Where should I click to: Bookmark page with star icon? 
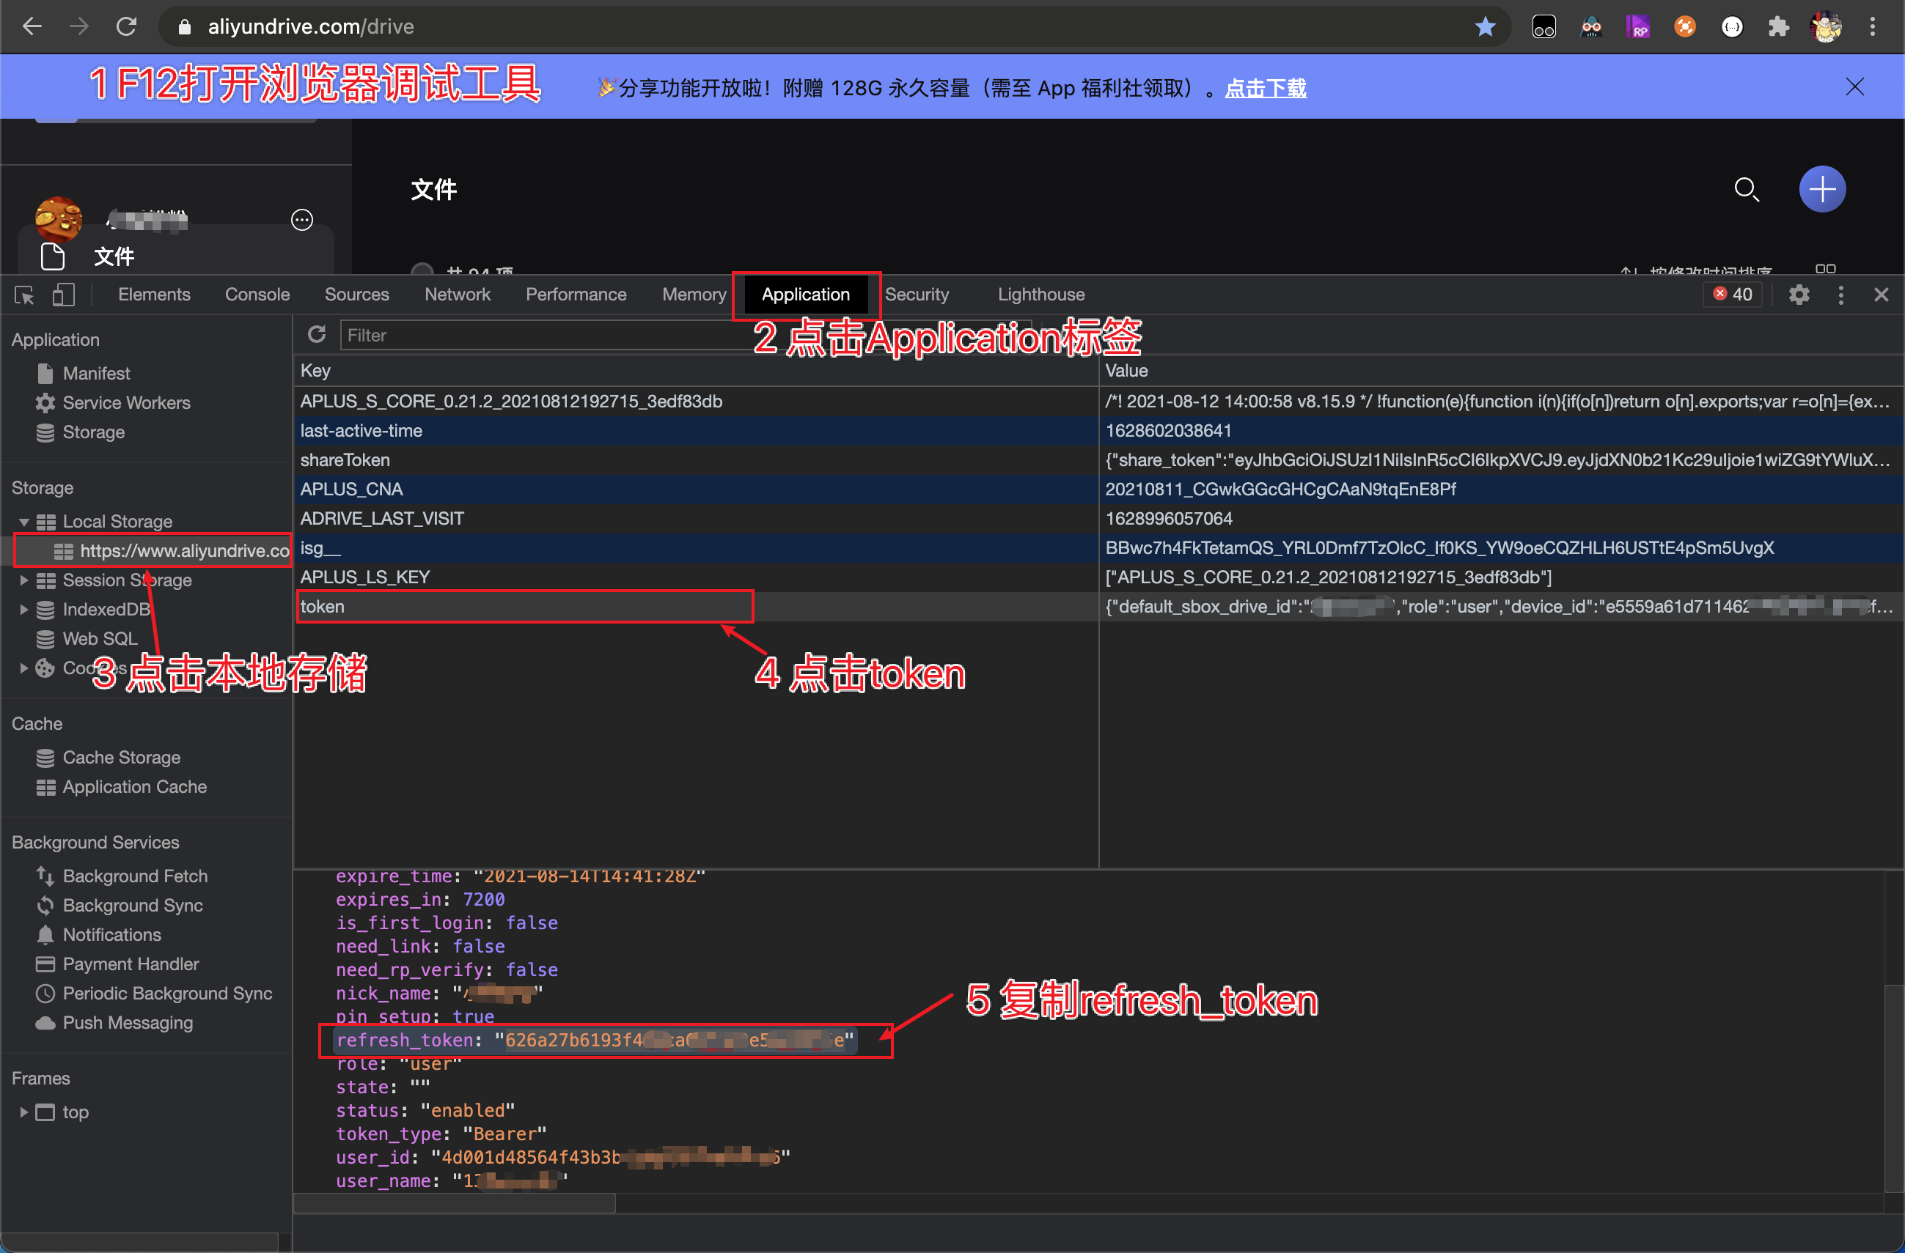click(1485, 26)
